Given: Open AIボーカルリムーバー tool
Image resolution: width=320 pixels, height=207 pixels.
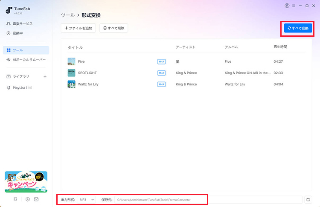Looking at the screenshot, I should [26, 60].
